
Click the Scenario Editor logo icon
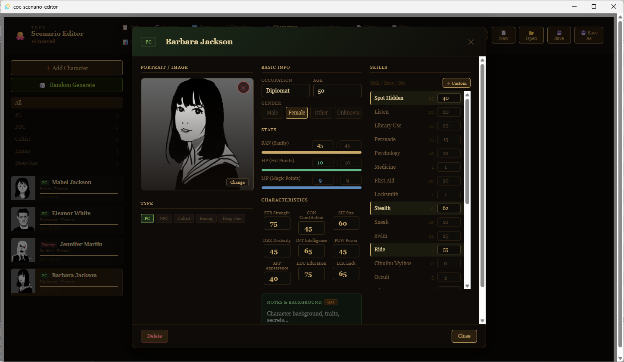(20, 35)
